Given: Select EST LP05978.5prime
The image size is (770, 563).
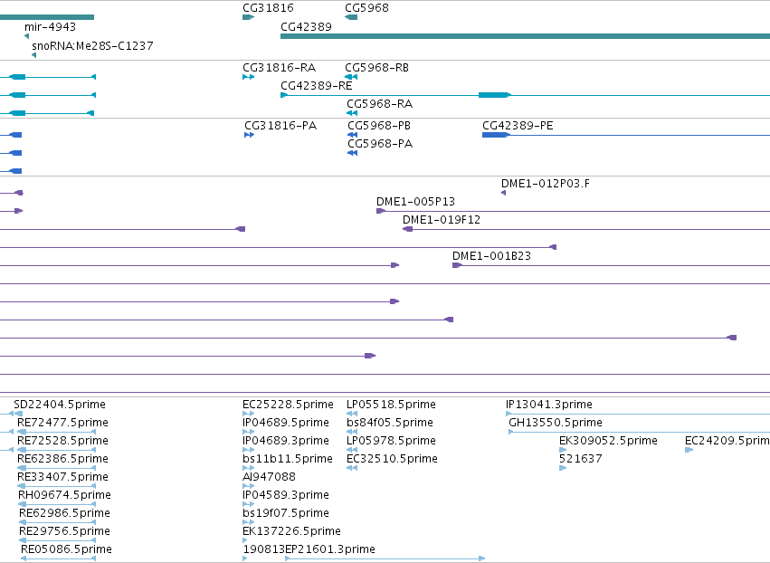Looking at the screenshot, I should pos(391,441).
